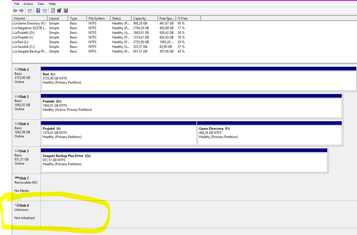
Task: Open the blue question mark Help icon
Action: click(38, 11)
